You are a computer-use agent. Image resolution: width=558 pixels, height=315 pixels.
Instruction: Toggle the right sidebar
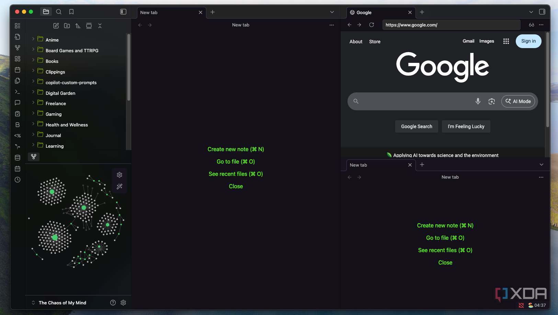pyautogui.click(x=542, y=12)
